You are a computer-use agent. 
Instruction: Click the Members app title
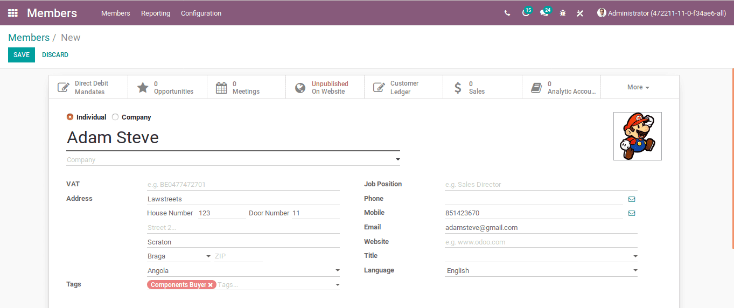pos(52,13)
